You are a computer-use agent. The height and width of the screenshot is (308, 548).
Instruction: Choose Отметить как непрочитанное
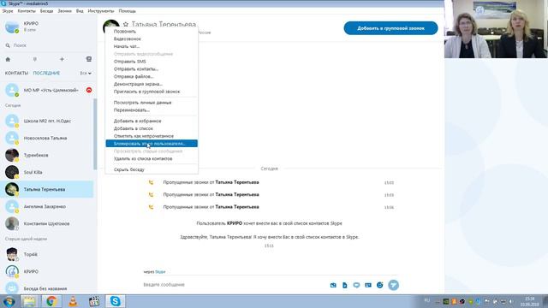(x=152, y=136)
